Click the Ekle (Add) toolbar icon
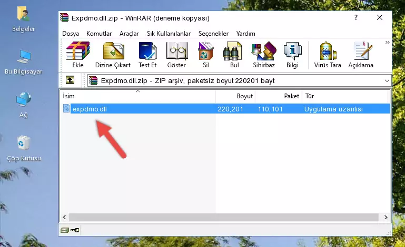Screen dimensions: 405x247 78,55
